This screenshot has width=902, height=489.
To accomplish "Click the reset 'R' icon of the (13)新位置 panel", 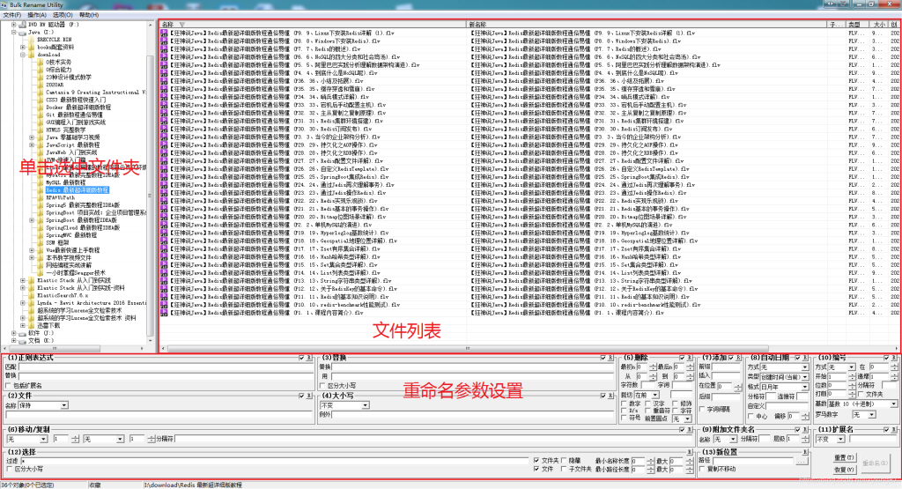I will pyautogui.click(x=805, y=452).
